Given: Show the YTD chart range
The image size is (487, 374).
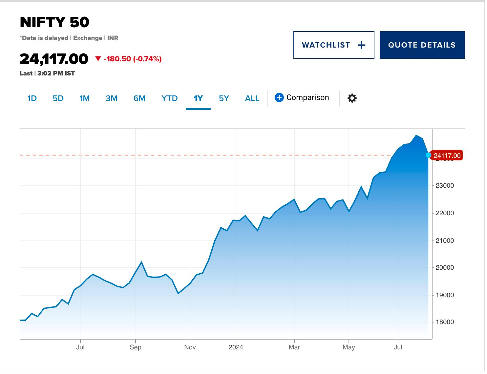Looking at the screenshot, I should pos(169,98).
